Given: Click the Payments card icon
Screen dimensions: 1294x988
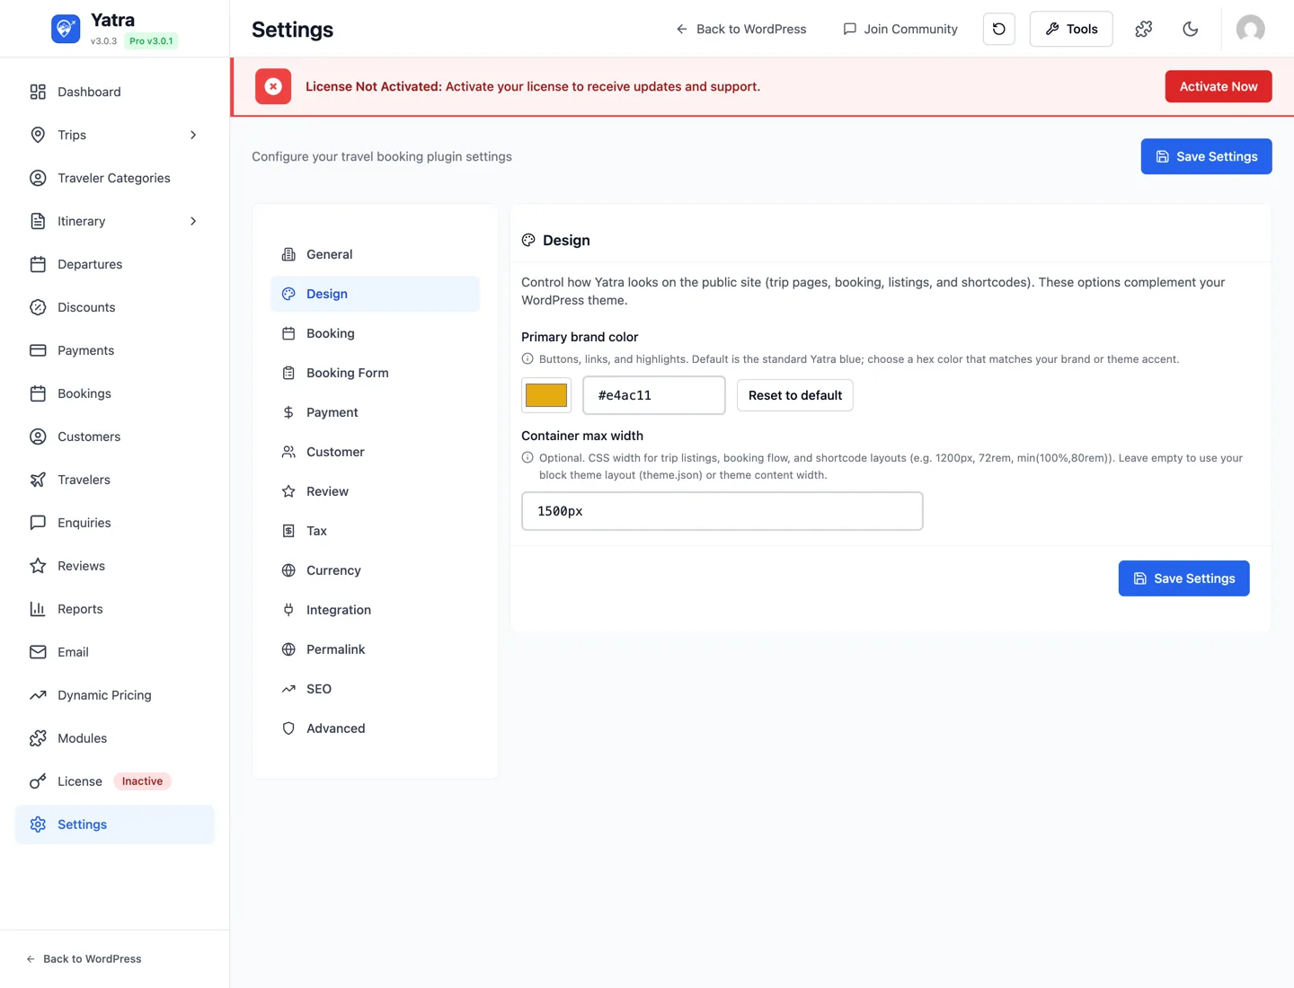Looking at the screenshot, I should click(38, 350).
